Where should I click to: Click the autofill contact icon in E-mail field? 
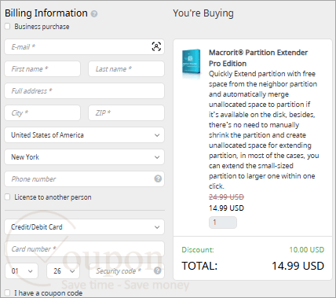(x=156, y=46)
